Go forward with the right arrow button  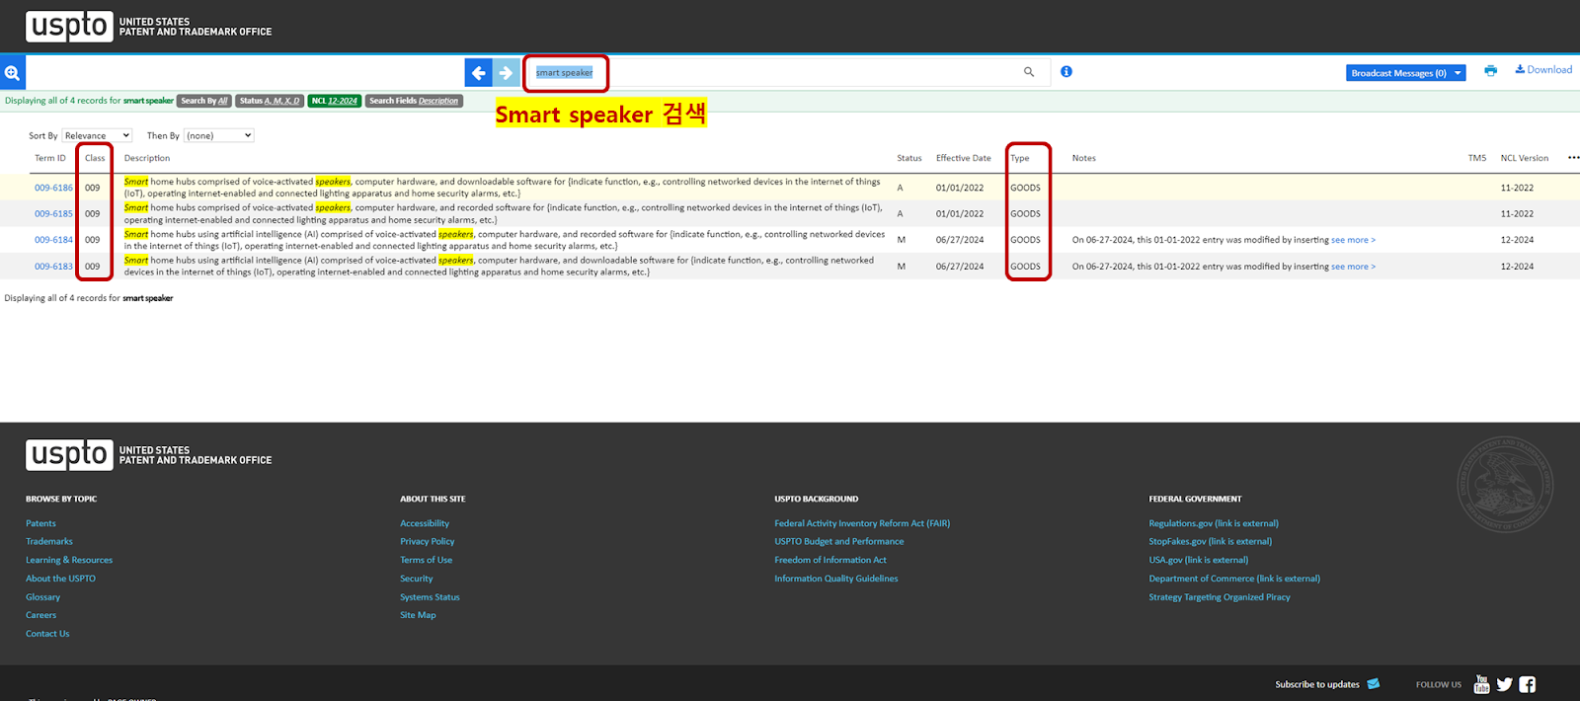pos(506,72)
